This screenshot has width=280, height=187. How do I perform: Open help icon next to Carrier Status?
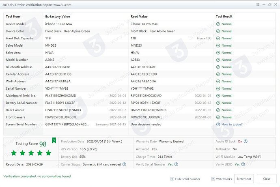124,164
